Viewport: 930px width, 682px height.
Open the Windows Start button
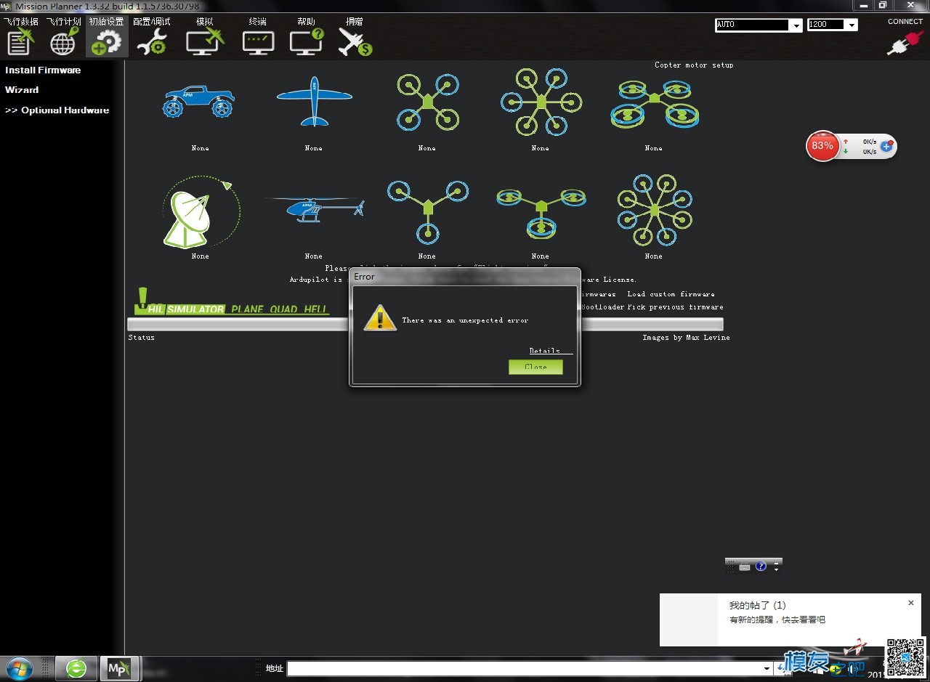19,668
